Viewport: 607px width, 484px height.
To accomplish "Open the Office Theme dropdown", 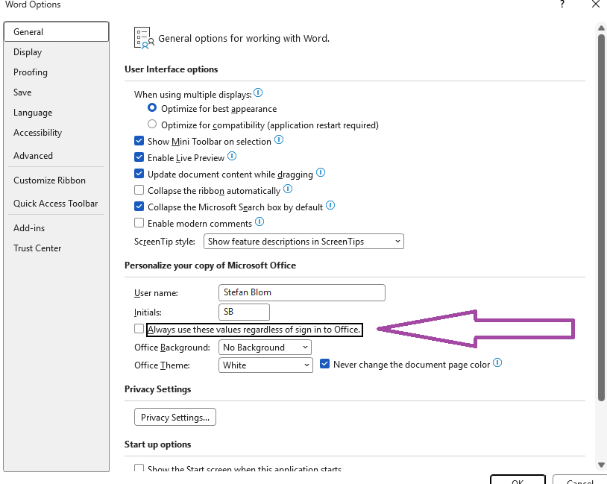I will [265, 365].
